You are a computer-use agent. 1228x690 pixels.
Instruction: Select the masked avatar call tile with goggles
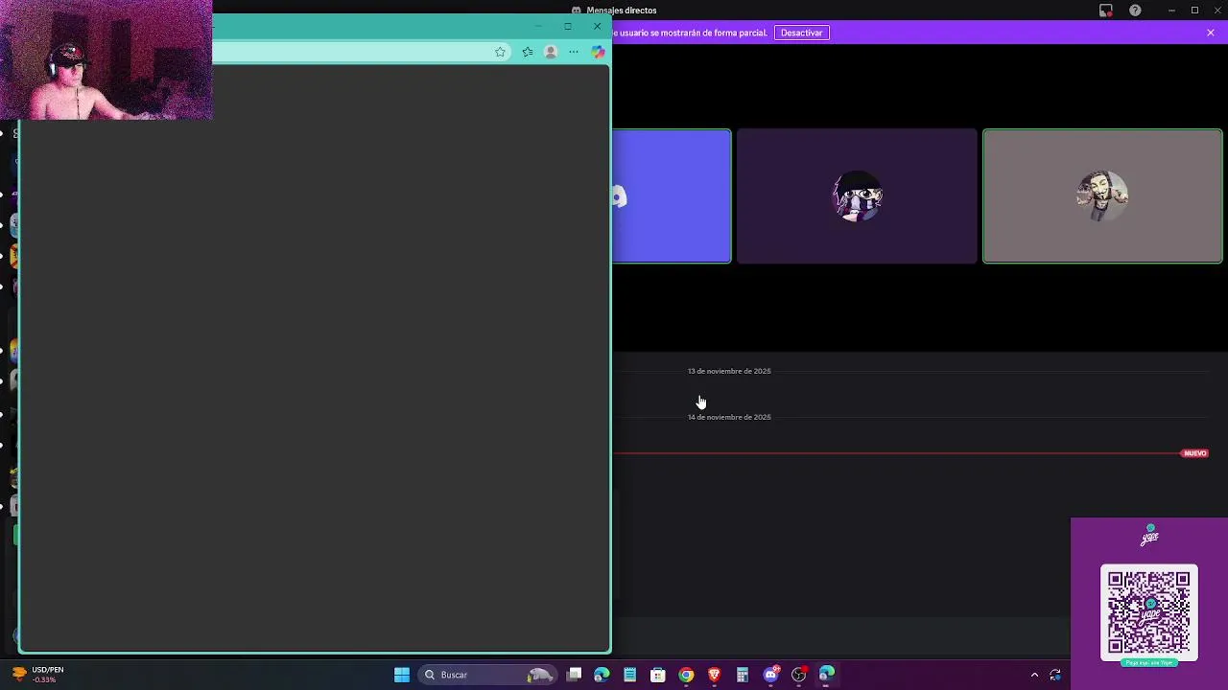(x=857, y=196)
